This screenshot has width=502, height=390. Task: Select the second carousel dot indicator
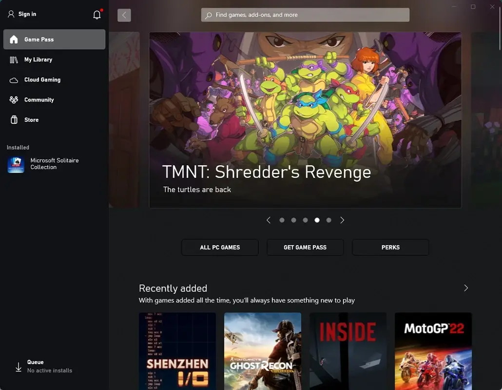pos(293,220)
